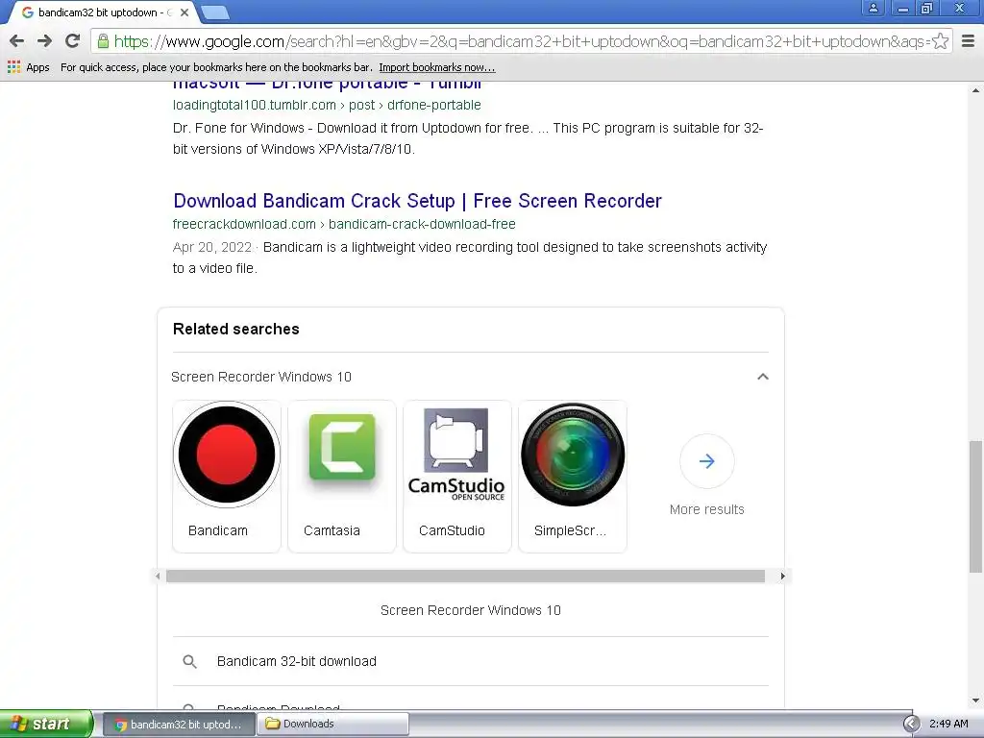Click the green padlock security icon
Viewport: 984px width, 738px height.
[x=104, y=41]
